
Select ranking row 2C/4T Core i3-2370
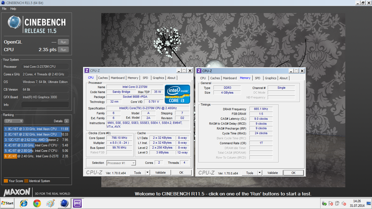coord(36,156)
